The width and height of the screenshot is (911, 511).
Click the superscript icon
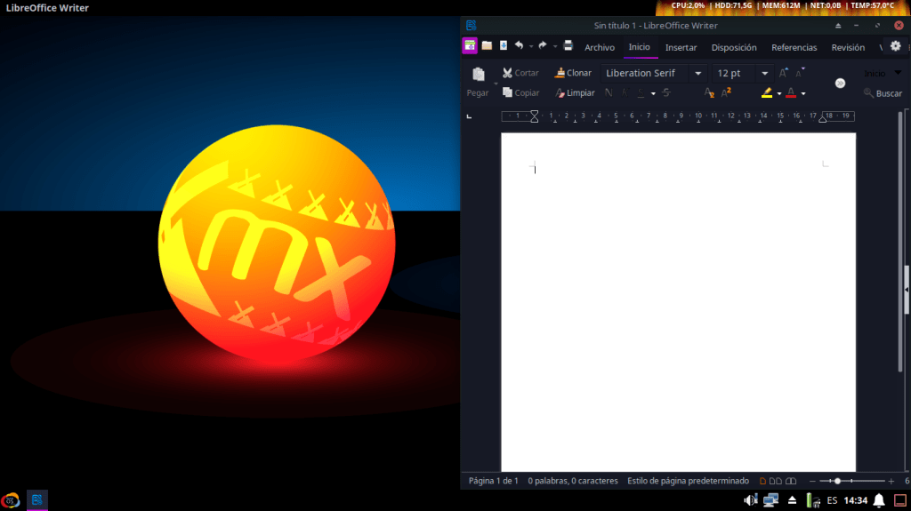tap(726, 92)
